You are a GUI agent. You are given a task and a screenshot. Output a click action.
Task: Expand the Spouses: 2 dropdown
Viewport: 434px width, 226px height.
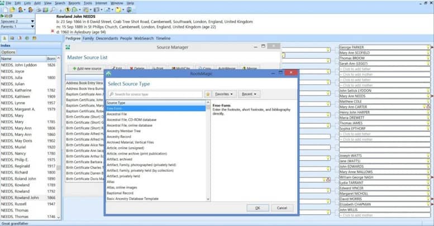[x=32, y=21]
